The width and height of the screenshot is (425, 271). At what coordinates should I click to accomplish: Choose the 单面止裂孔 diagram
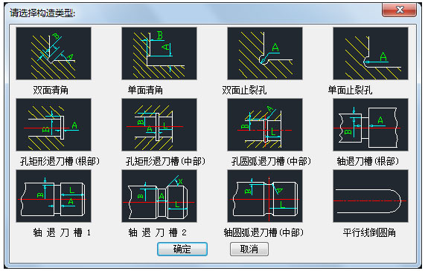(371, 53)
